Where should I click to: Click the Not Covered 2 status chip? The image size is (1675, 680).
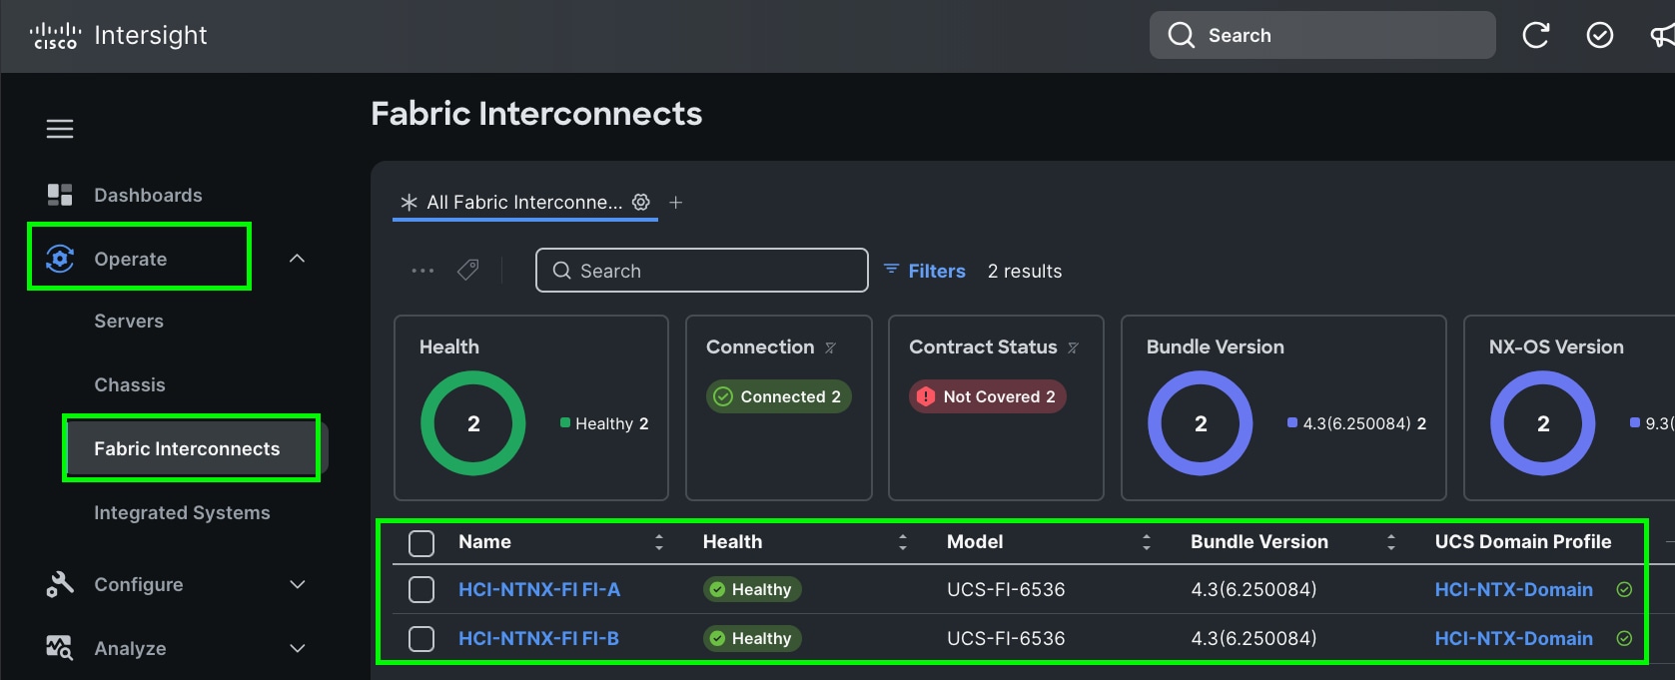tap(988, 396)
